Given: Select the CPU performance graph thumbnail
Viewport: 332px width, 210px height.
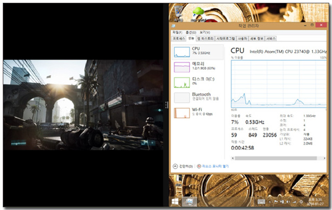Looking at the screenshot, I should (181, 52).
